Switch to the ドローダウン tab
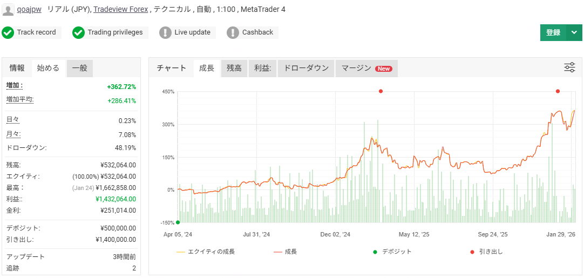This screenshot has height=278, width=584. pos(306,68)
